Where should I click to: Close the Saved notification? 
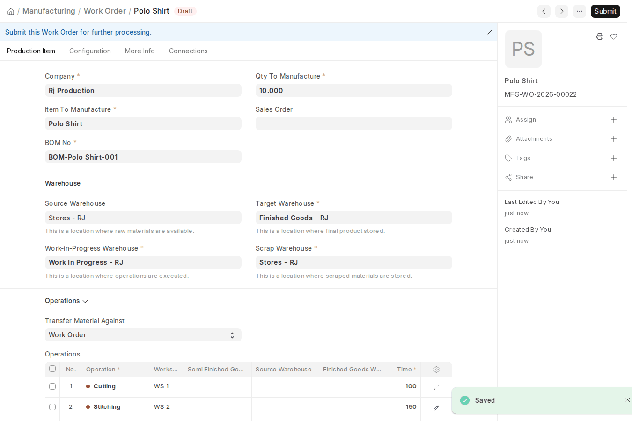tap(628, 400)
